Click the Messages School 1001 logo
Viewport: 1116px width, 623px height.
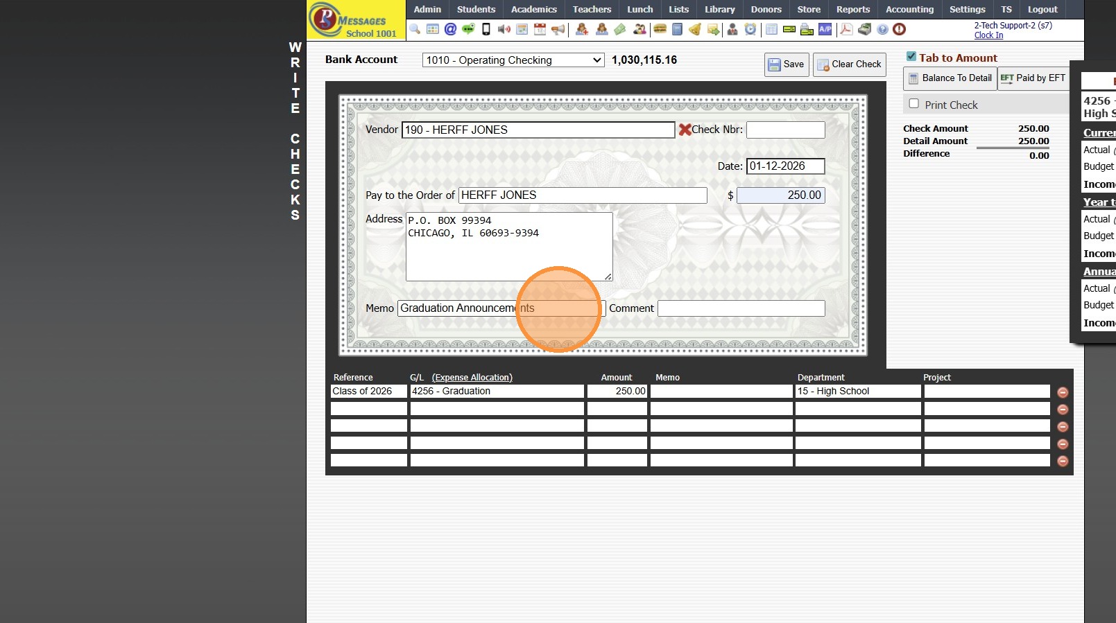[x=357, y=20]
